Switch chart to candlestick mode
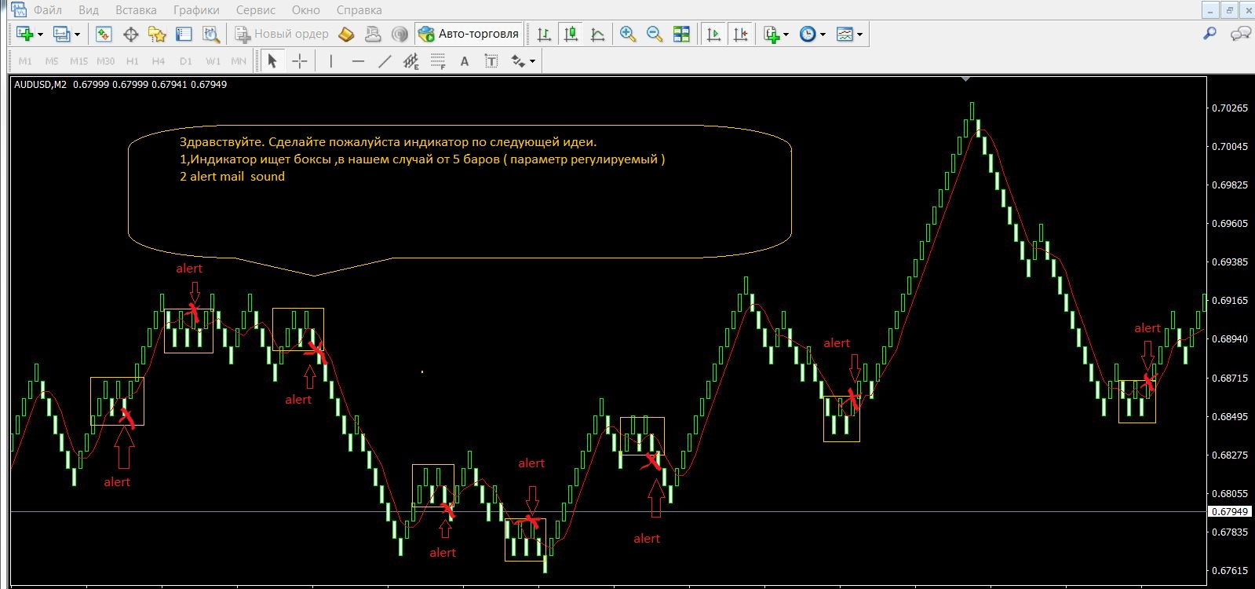 571,34
